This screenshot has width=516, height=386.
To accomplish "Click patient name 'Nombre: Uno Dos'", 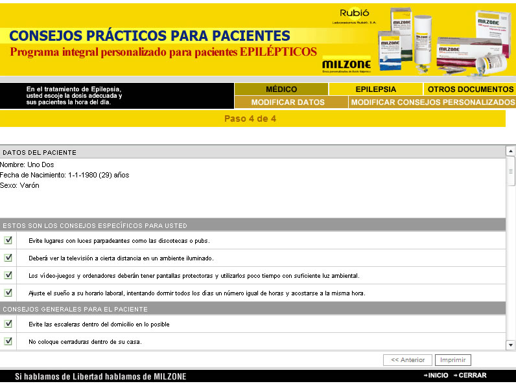I will tap(27, 165).
